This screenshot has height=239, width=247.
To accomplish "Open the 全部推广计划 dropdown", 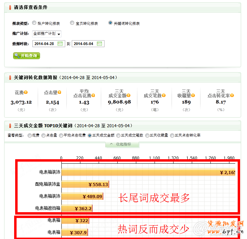I will coord(47,34).
